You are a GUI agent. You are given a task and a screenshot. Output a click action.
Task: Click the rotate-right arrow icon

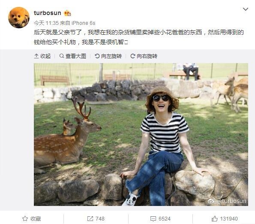point(133,56)
